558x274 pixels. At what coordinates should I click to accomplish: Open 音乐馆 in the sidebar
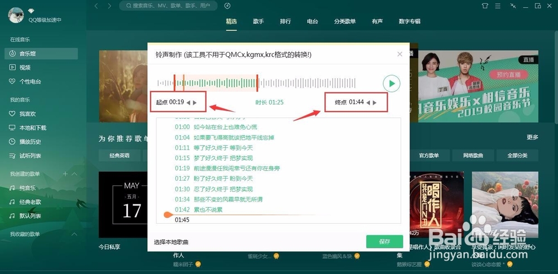click(x=41, y=54)
